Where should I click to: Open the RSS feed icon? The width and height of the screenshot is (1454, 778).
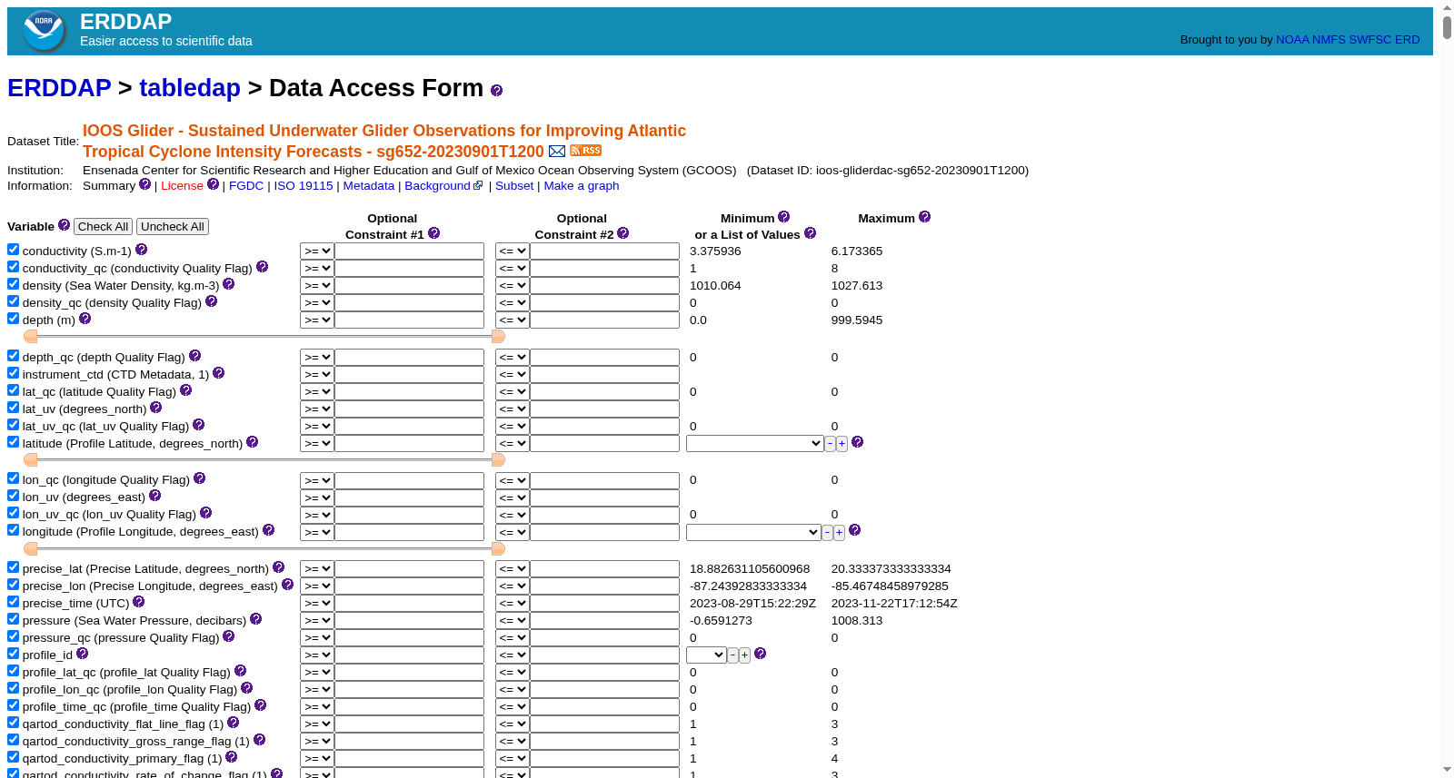(586, 151)
